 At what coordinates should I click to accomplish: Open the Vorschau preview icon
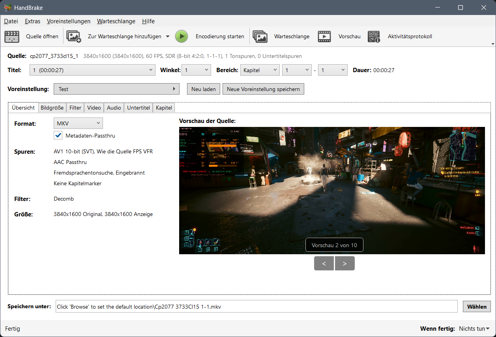tap(324, 36)
